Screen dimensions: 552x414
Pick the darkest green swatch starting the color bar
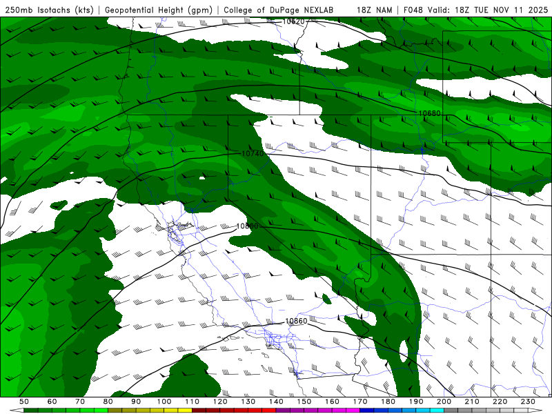coord(31,411)
